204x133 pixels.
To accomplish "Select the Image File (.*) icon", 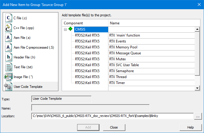I will click(x=8, y=77).
